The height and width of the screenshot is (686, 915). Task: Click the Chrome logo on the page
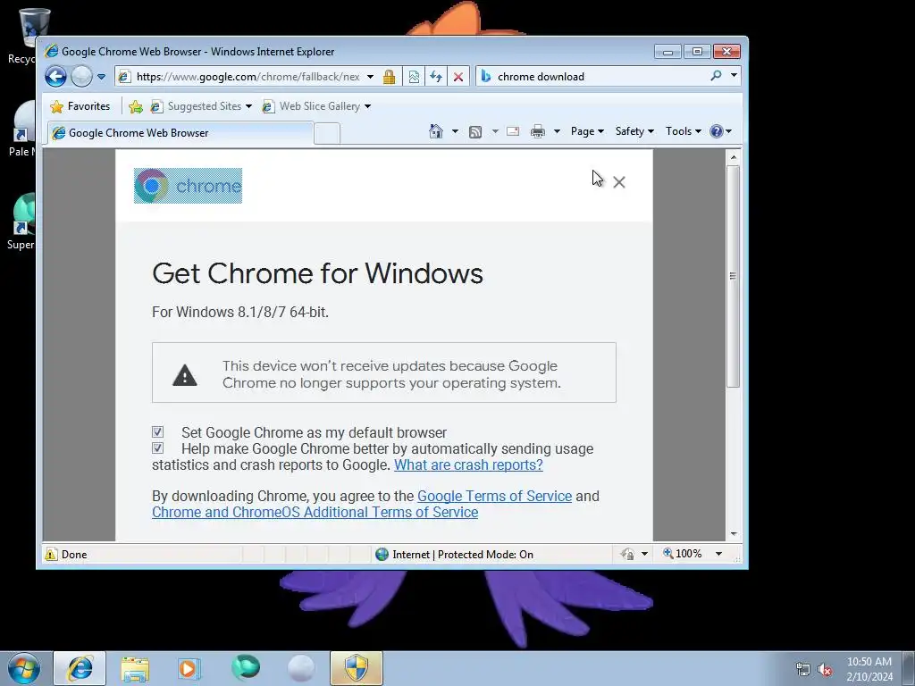pyautogui.click(x=188, y=186)
